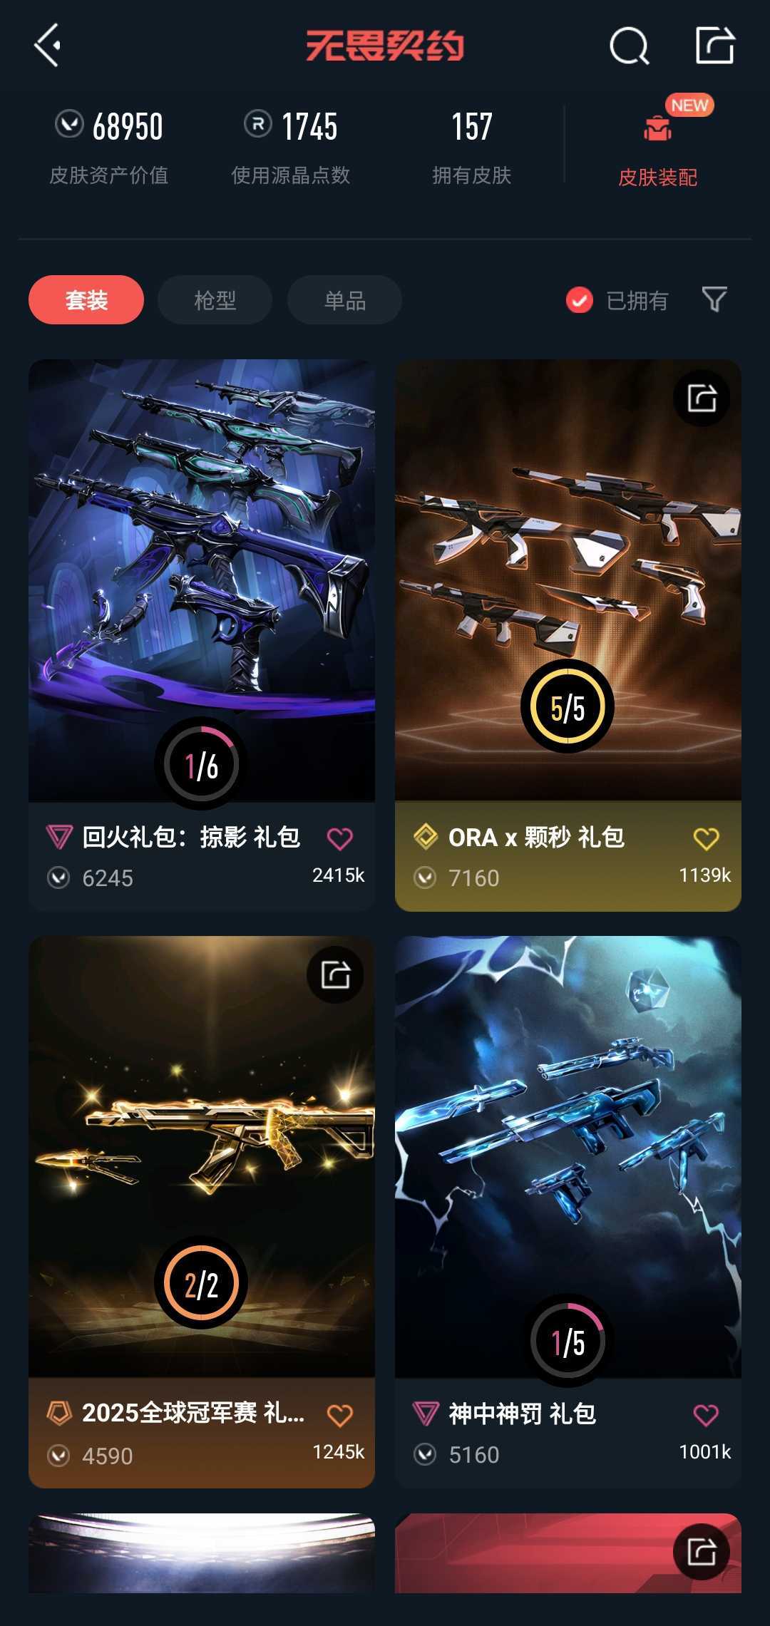Tap share icon on red bottom card

point(702,1551)
